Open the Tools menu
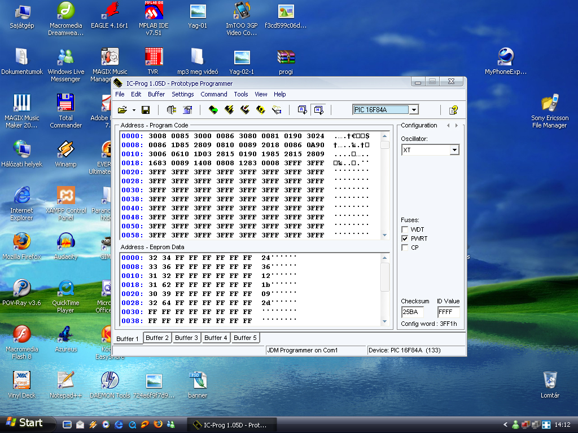578x433 pixels. click(240, 94)
